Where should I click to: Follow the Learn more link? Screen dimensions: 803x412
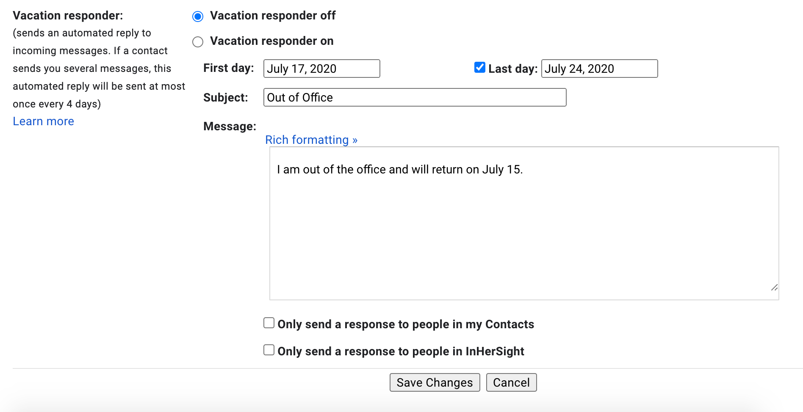tap(43, 121)
